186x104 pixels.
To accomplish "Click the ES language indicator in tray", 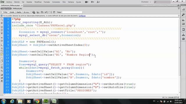I will click(x=154, y=101).
